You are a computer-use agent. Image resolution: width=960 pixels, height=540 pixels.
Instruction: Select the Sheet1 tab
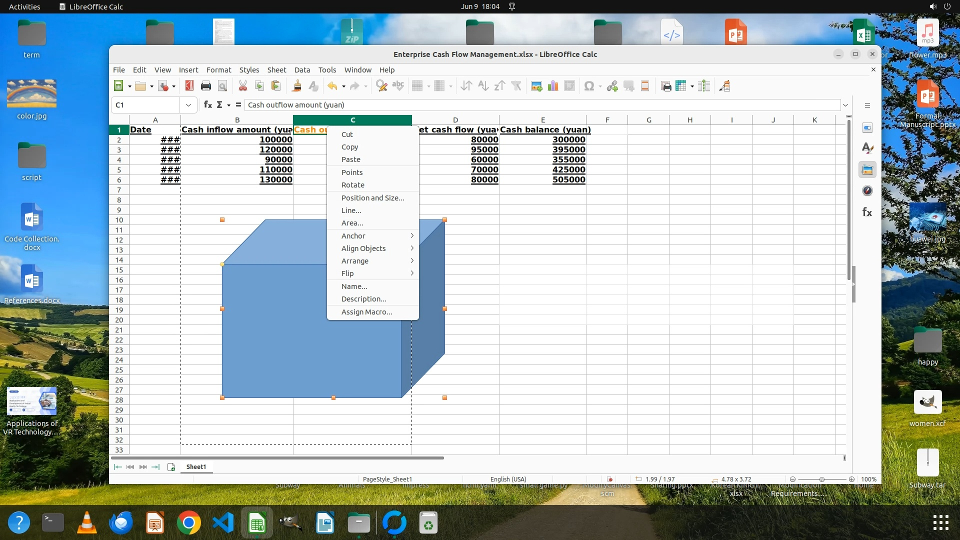point(196,466)
